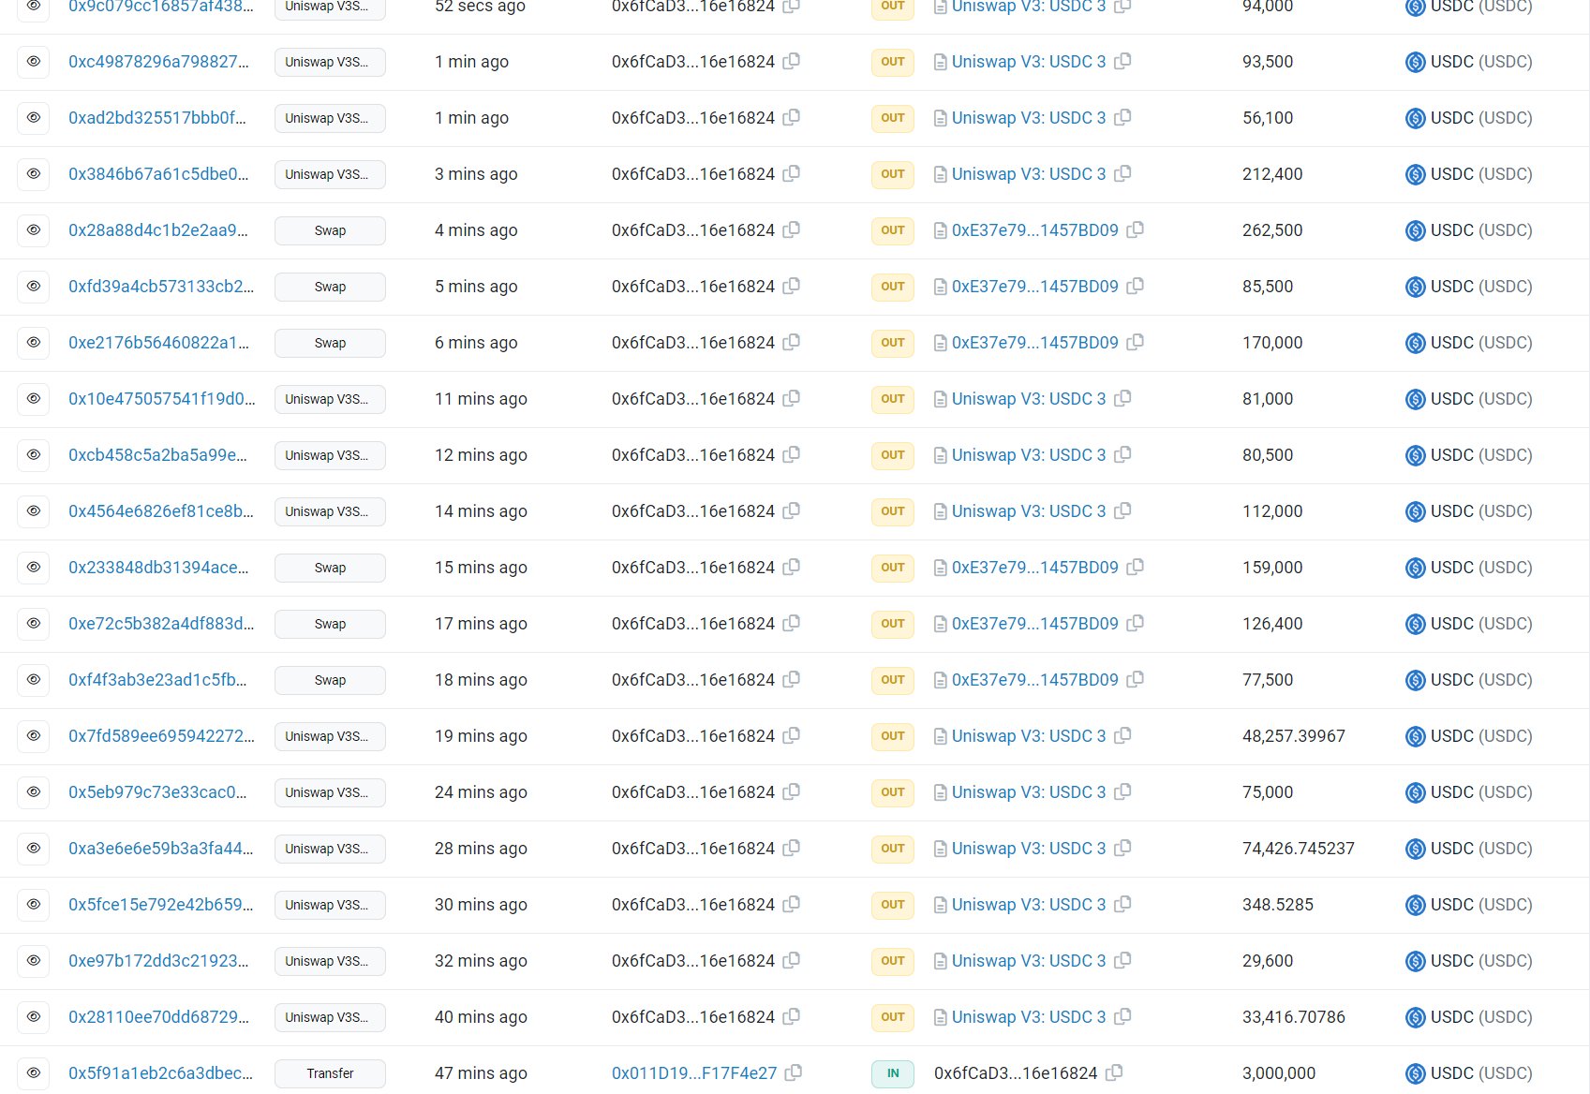Copy sender address 0x011D19...F17F4e27
1590x1094 pixels.
coord(794,1072)
